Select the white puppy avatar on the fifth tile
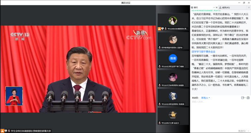The image size is (251, 133). point(173,96)
